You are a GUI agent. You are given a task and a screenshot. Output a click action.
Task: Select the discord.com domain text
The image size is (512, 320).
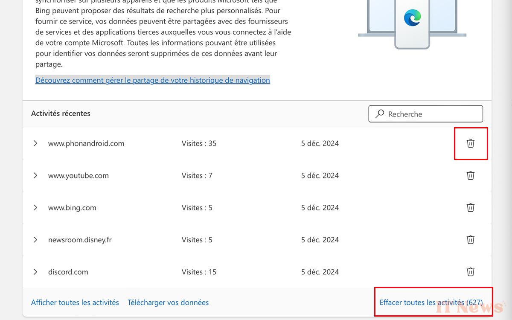(68, 272)
